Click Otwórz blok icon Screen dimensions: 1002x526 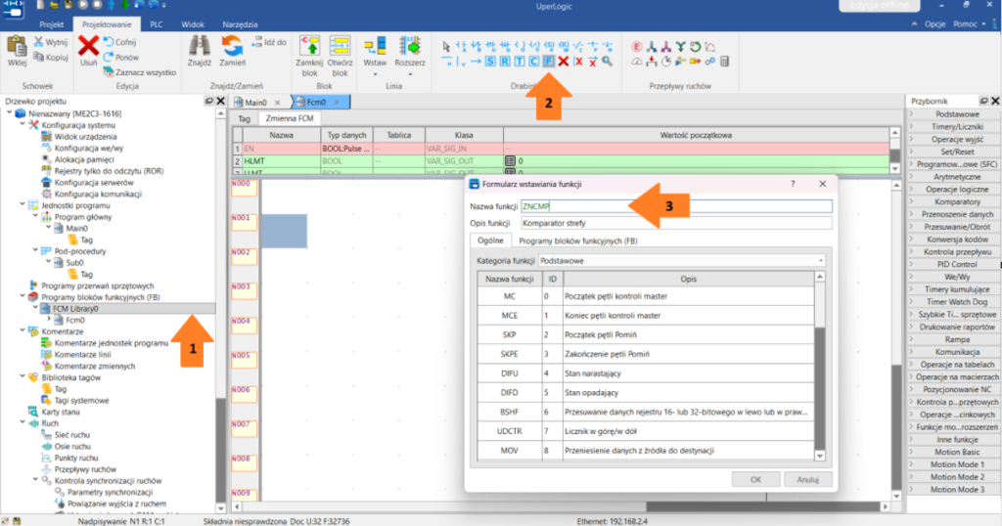(340, 46)
